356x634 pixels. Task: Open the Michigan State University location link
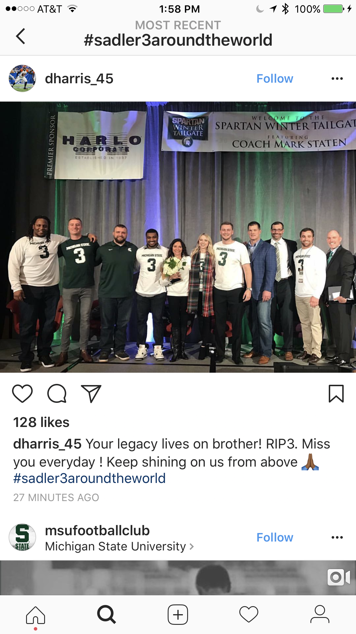(x=119, y=546)
